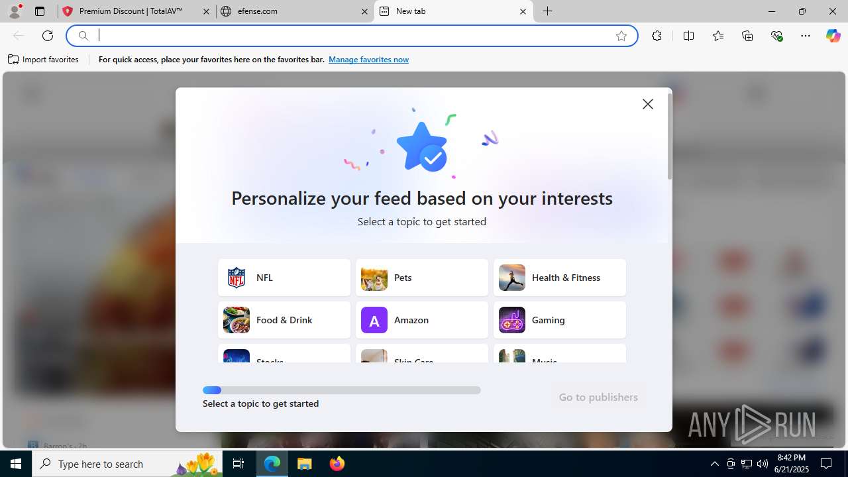Select the Pets topic
The image size is (848, 477).
[422, 278]
